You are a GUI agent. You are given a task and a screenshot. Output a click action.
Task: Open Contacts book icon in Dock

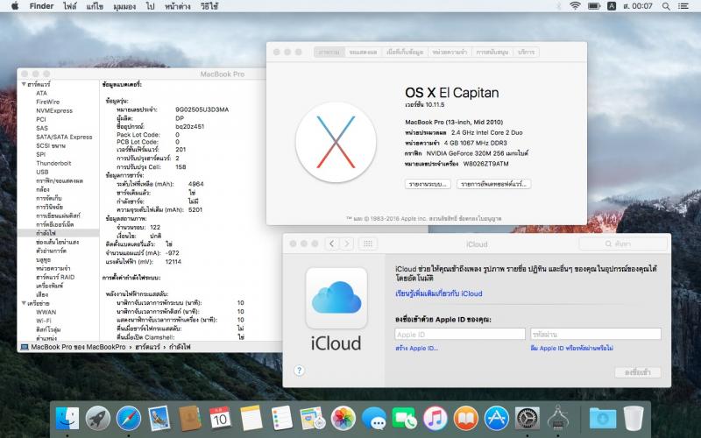(x=189, y=419)
